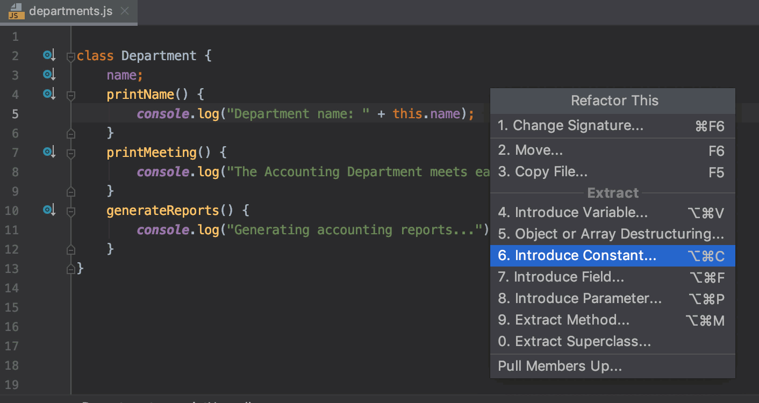The height and width of the screenshot is (403, 759).
Task: Collapse the generateReports method body
Action: tap(70, 211)
